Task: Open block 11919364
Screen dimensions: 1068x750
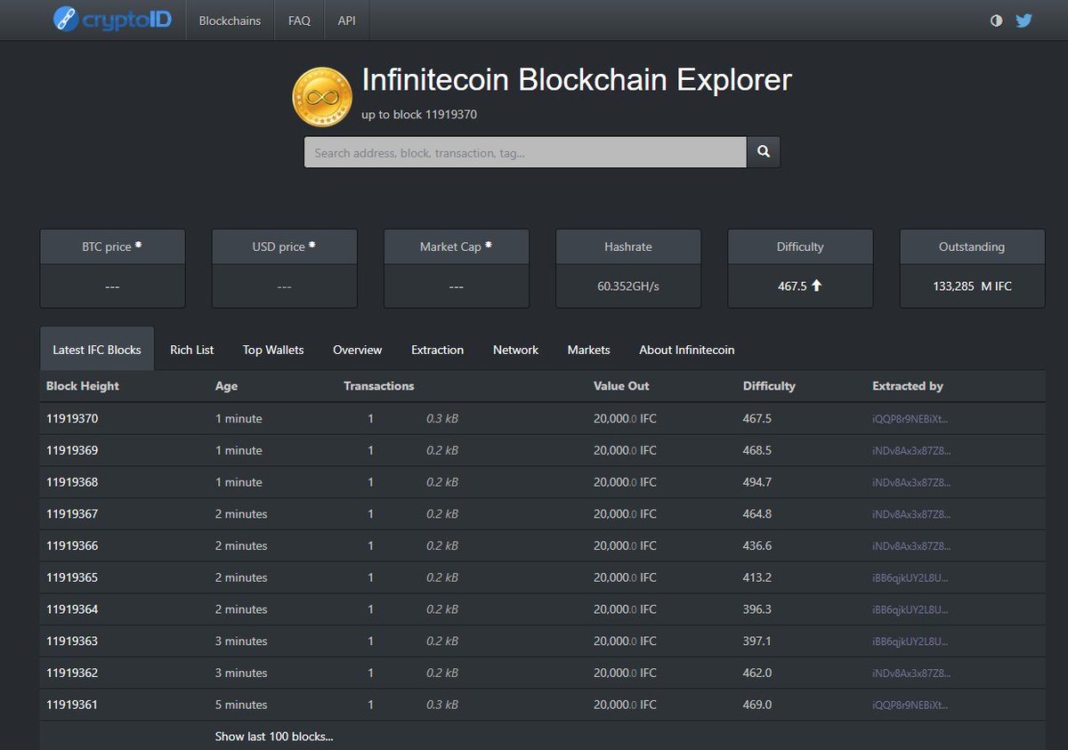Action: click(x=72, y=609)
